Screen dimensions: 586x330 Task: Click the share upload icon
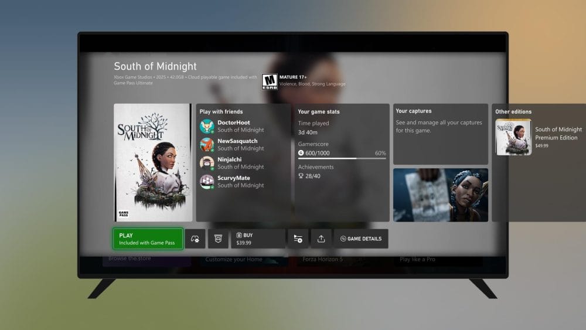pos(321,239)
